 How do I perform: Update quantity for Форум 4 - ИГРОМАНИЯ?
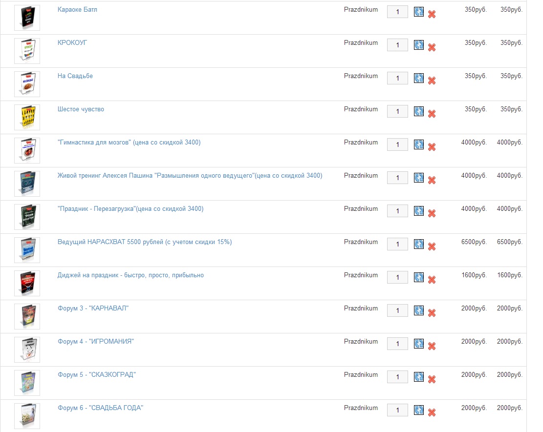(x=418, y=344)
